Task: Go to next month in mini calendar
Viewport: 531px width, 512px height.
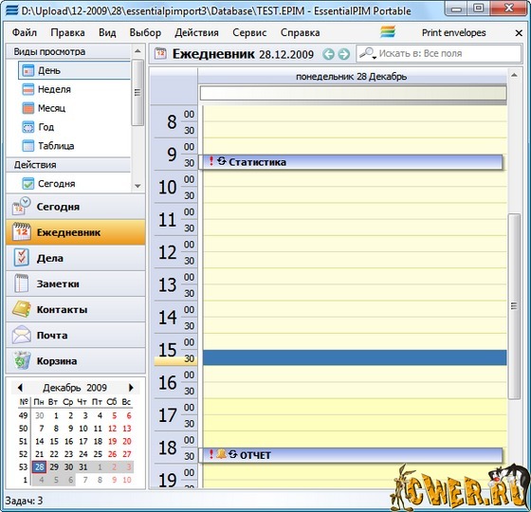Action: pyautogui.click(x=131, y=388)
